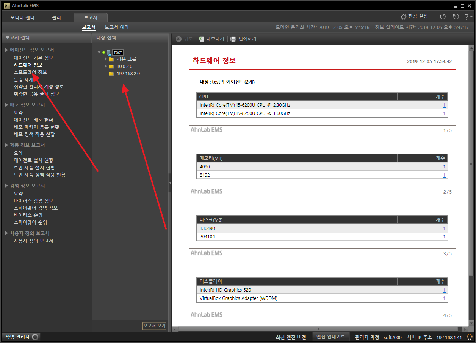
Task: Click 엔진 업데이트 button
Action: pyautogui.click(x=331, y=337)
